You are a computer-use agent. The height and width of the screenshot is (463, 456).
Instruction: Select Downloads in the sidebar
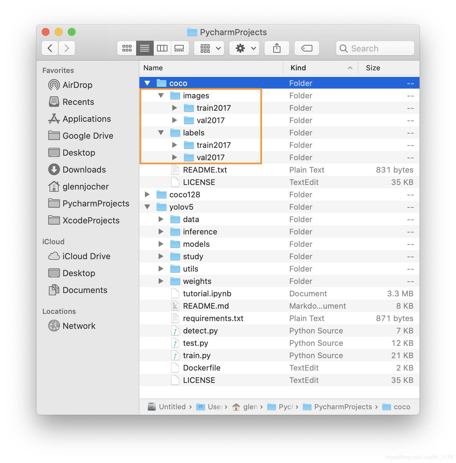tap(84, 169)
